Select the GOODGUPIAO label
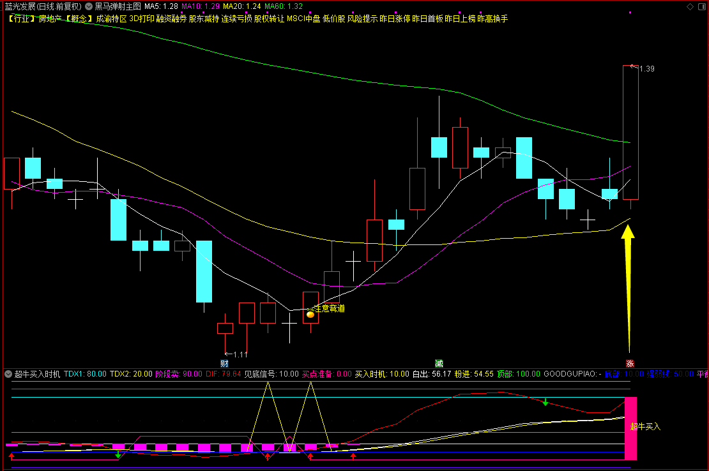 tap(572, 374)
